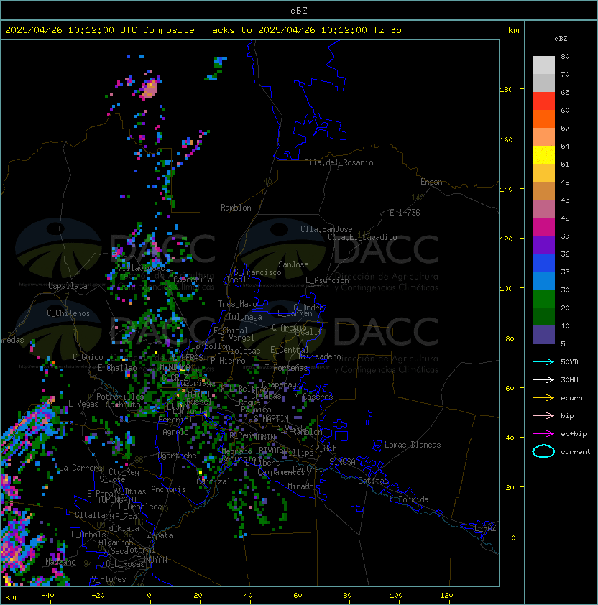
Task: Click the yellow eburn arrow legend icon
Action: 543,398
